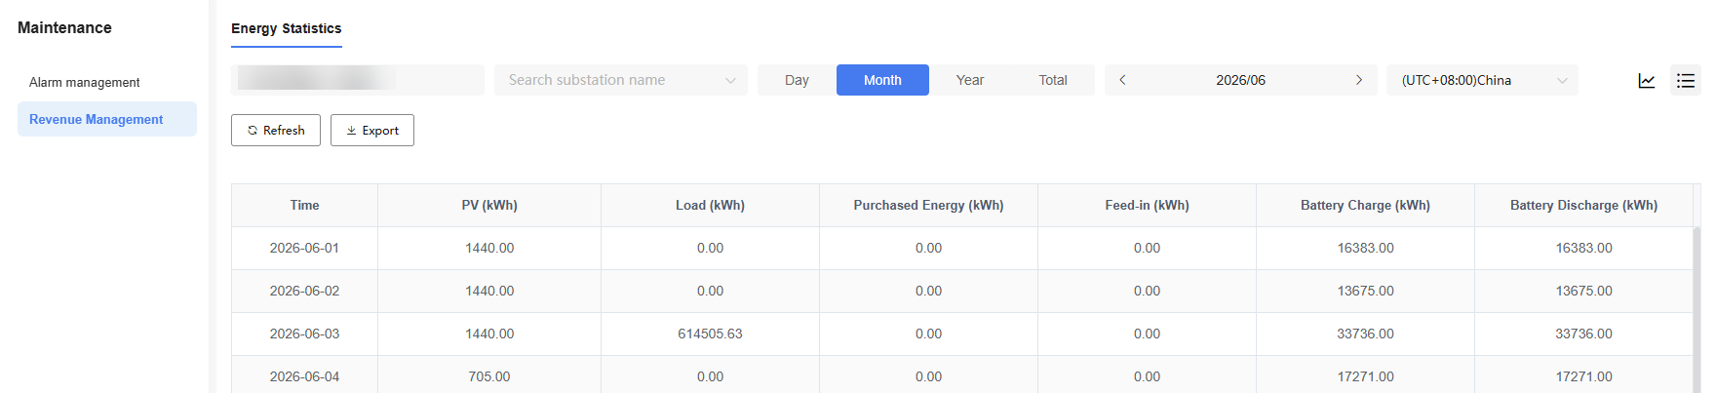Screen dimensions: 1716x393
Task: Click PV value 1440.00 for 2026-06-01
Action: tap(489, 248)
